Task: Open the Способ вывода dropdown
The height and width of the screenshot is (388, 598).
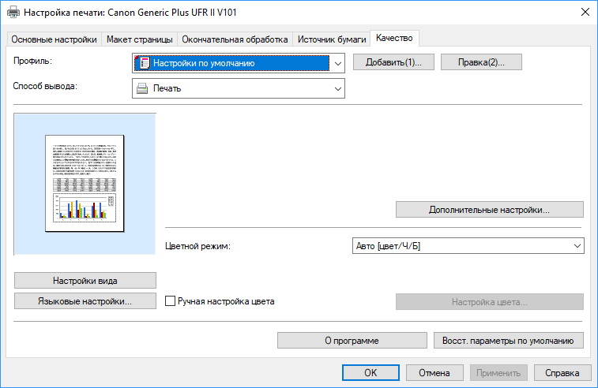Action: pos(239,88)
